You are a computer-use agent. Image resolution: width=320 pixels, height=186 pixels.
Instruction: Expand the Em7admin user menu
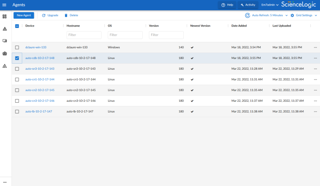(270, 5)
